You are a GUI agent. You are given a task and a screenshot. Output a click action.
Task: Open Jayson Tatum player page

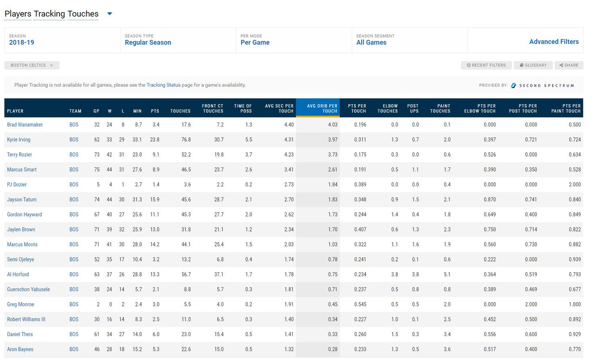[x=22, y=199]
